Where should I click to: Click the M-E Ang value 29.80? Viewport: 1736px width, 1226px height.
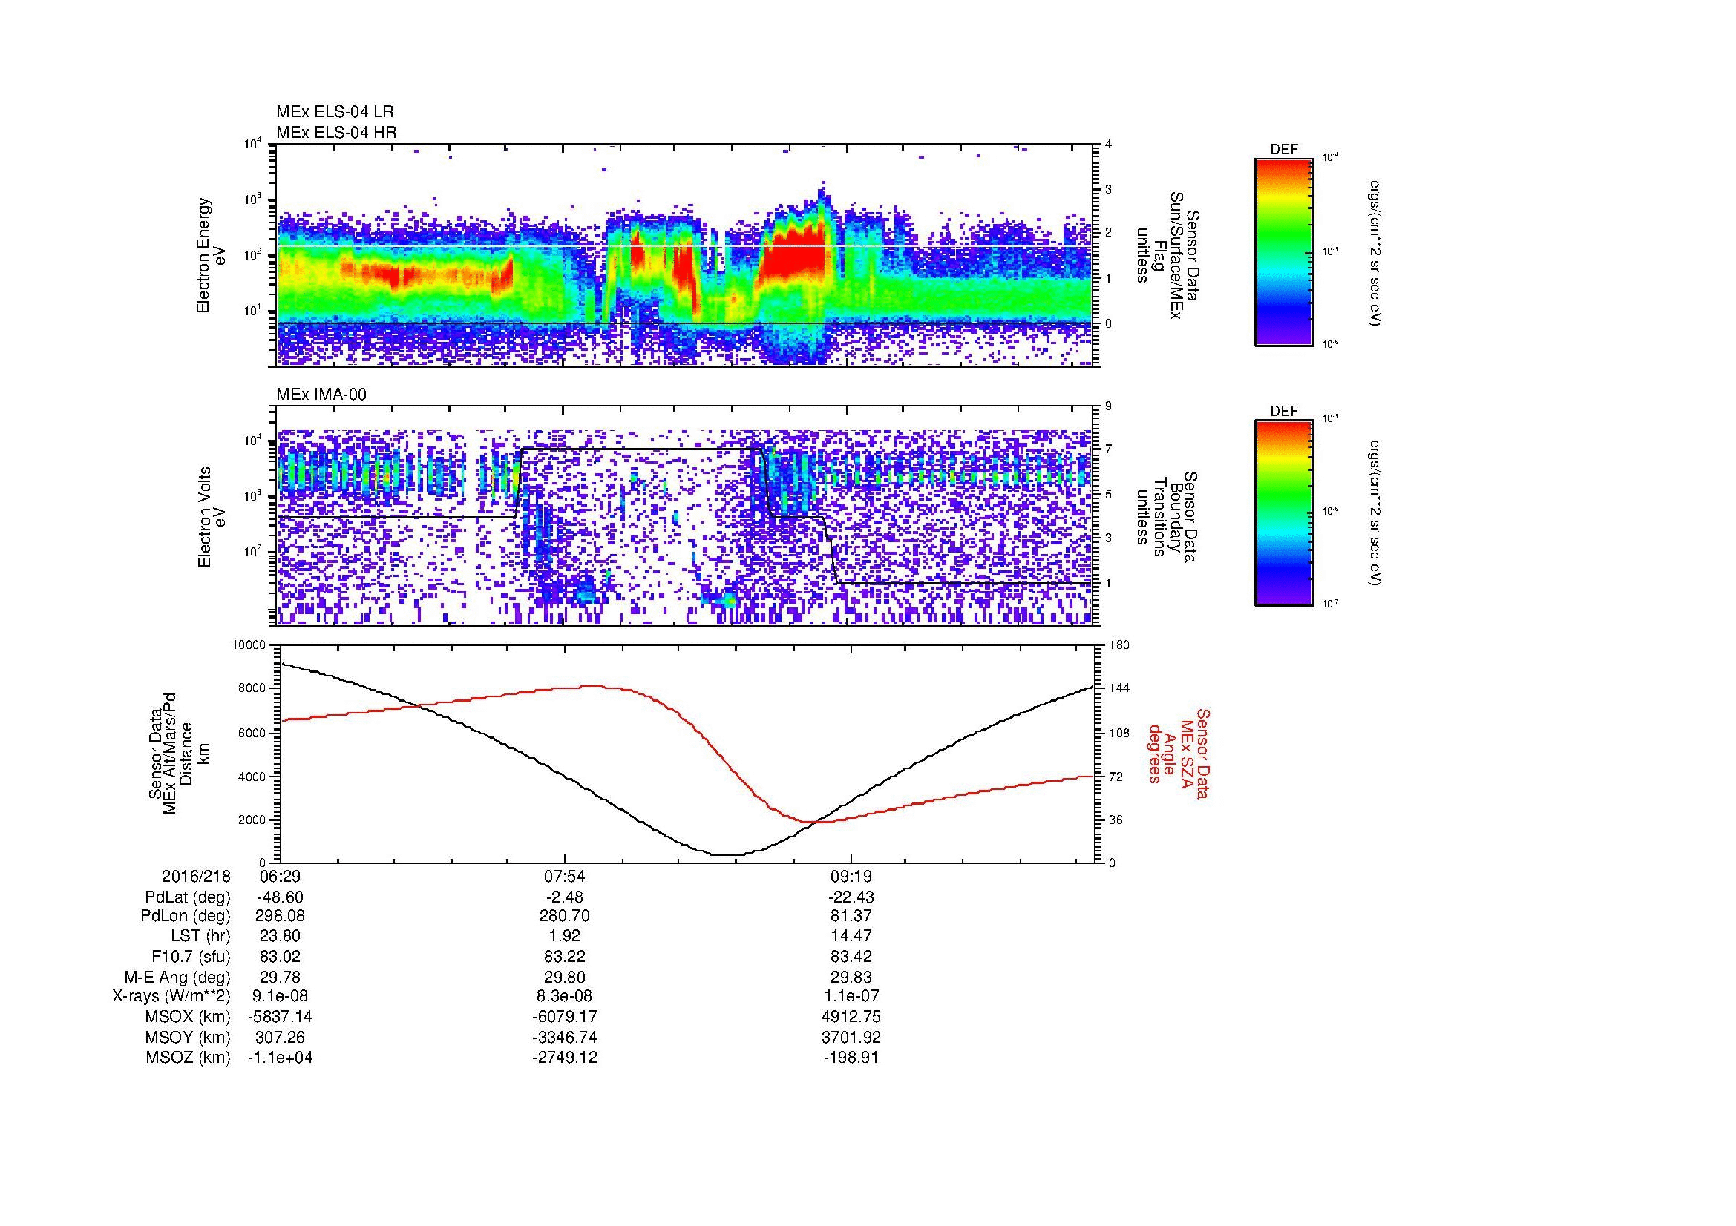click(565, 978)
